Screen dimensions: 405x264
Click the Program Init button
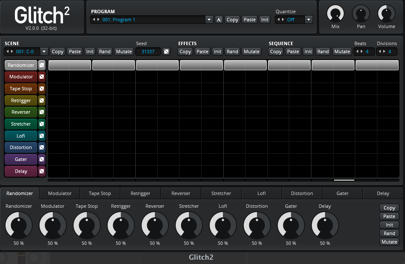pos(265,20)
